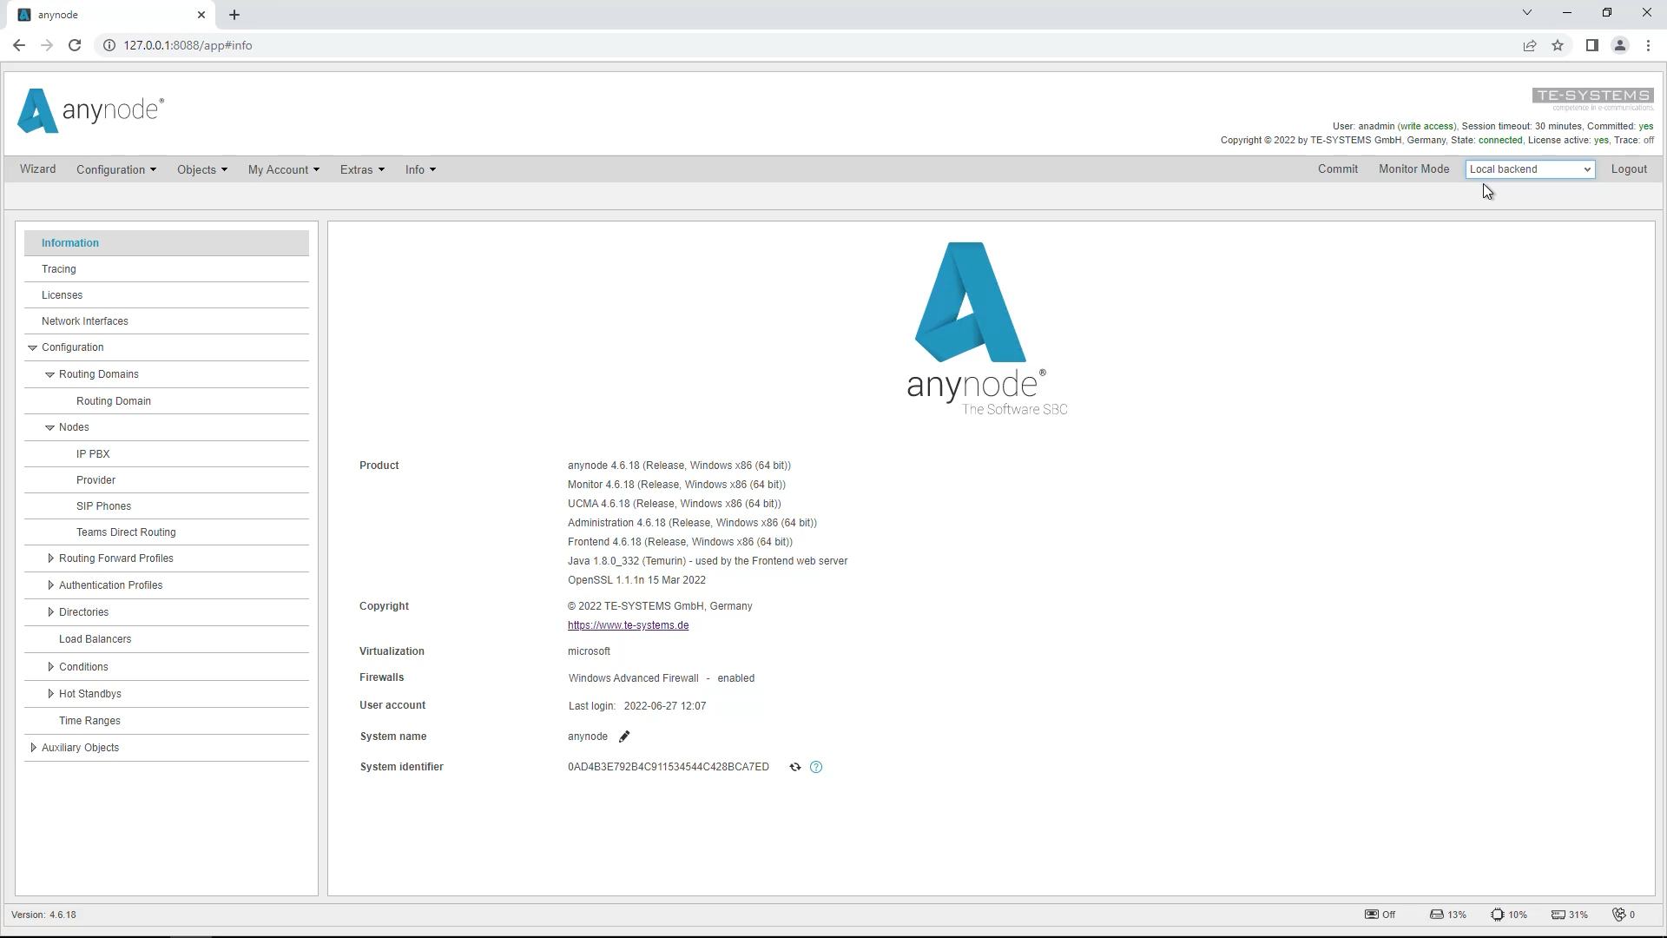Screen dimensions: 1667x938
Task: Expand the Hot Standbys node
Action: click(50, 694)
